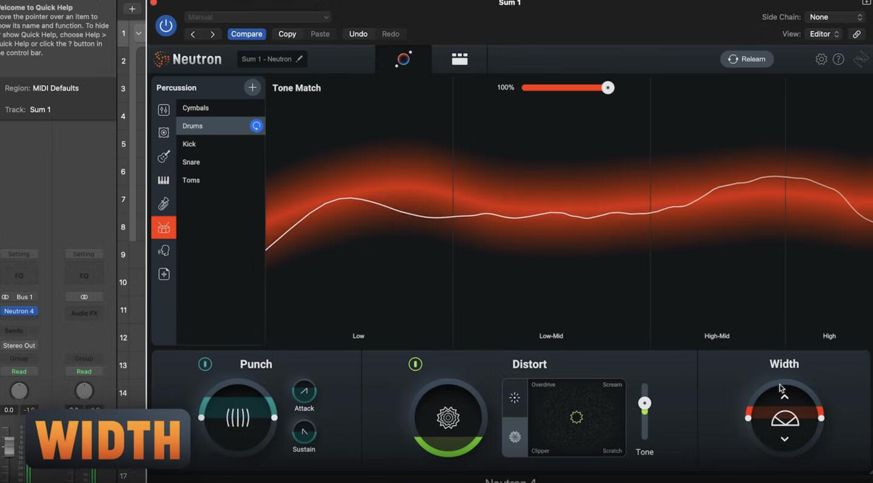Add a new target with the plus button
The height and width of the screenshot is (483, 873).
pos(252,87)
